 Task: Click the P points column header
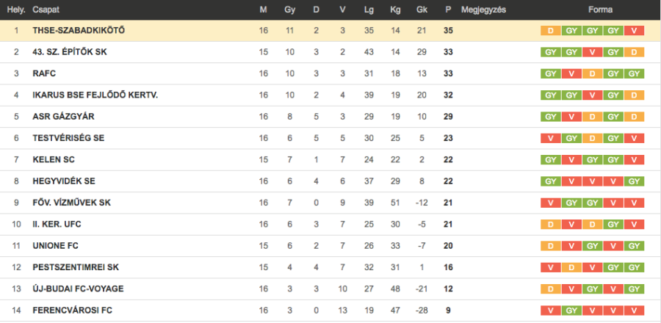[x=448, y=10]
